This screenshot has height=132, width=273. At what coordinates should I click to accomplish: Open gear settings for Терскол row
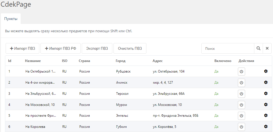tap(266, 93)
